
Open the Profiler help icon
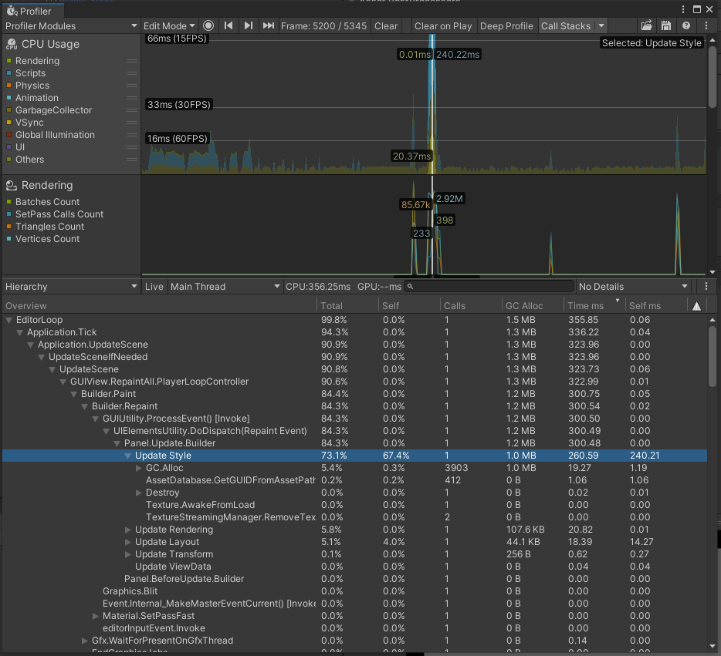[x=686, y=25]
